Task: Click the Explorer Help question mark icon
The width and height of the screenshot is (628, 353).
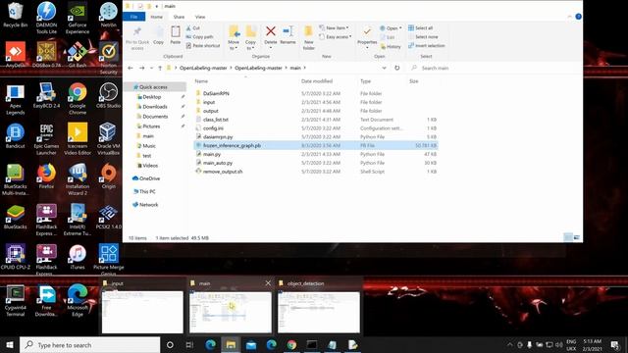Action: point(578,17)
